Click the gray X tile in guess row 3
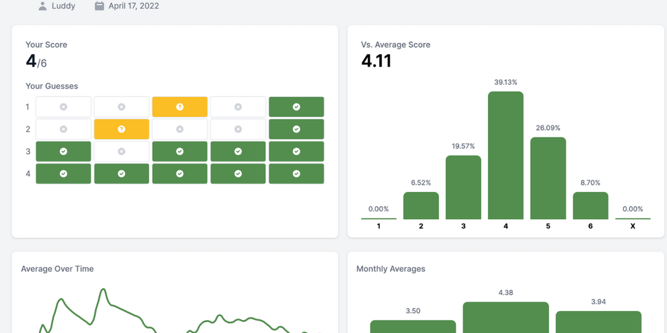Viewport: 667px width, 333px height. [x=121, y=152]
